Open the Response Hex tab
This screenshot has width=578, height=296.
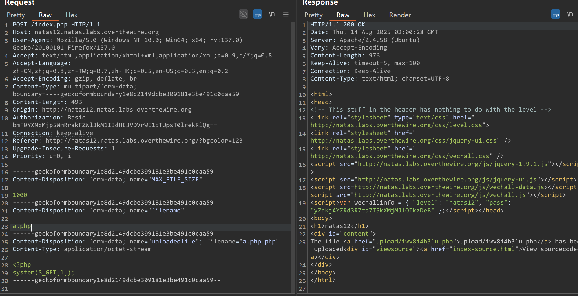coord(369,15)
